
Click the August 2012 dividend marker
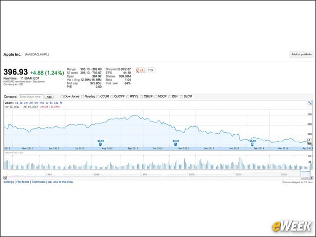pos(100,144)
